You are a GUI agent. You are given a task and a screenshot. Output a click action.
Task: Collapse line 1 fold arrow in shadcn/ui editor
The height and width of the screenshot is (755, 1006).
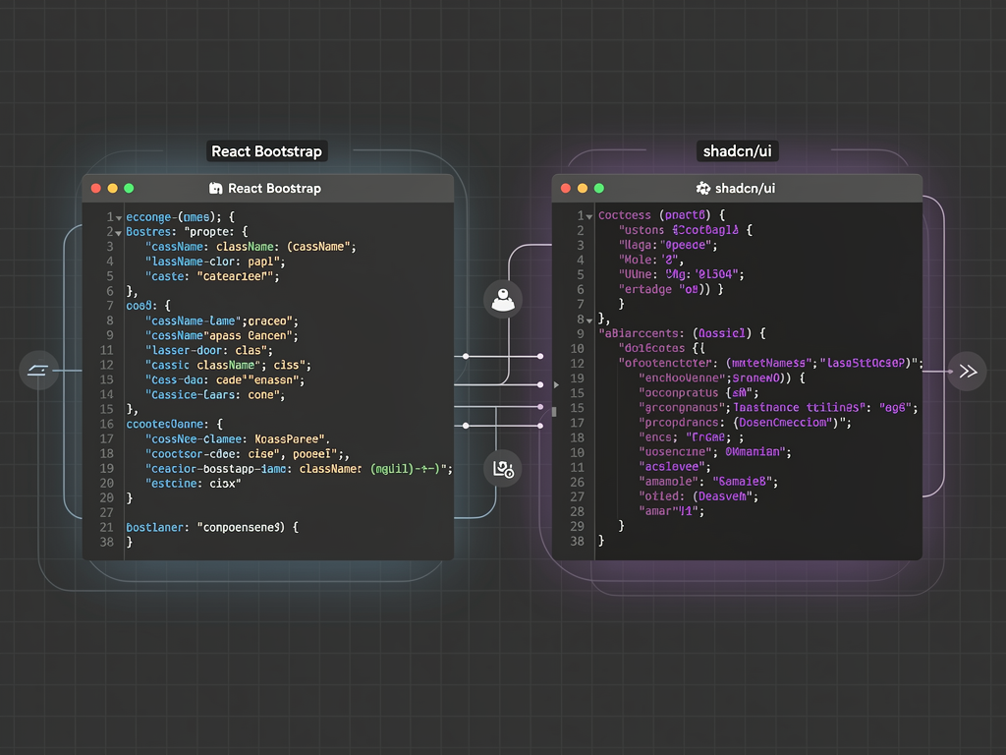tap(589, 217)
